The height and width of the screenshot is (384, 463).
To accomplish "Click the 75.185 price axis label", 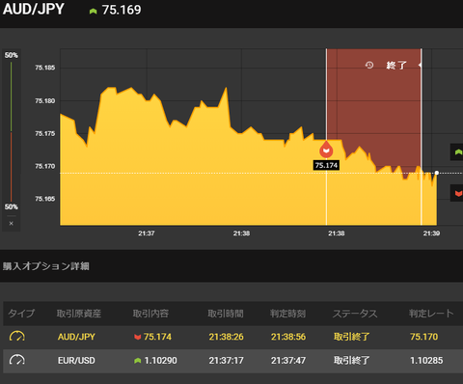I will pos(45,68).
